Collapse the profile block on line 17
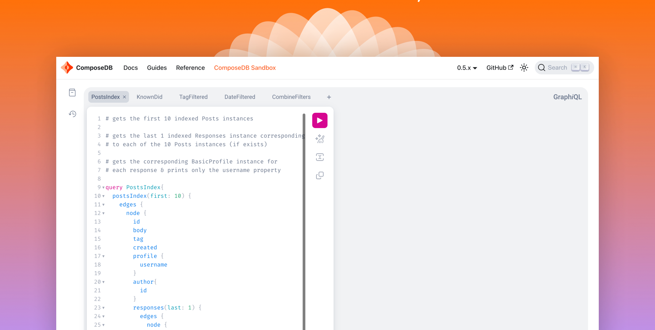This screenshot has width=655, height=330. click(x=103, y=256)
